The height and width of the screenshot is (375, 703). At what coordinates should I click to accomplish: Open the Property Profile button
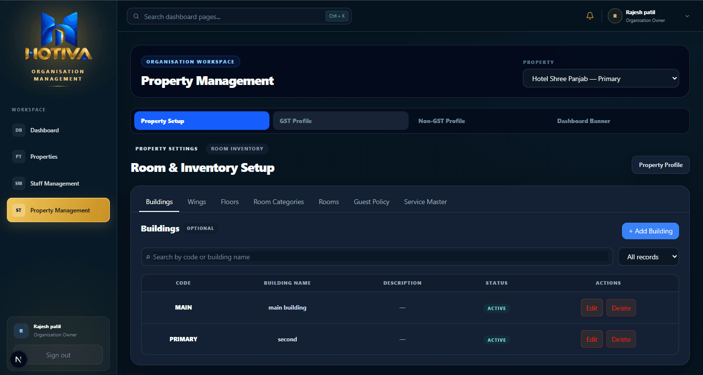coord(661,165)
